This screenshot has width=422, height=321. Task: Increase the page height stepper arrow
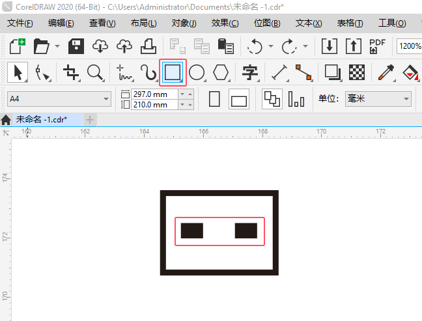point(190,104)
